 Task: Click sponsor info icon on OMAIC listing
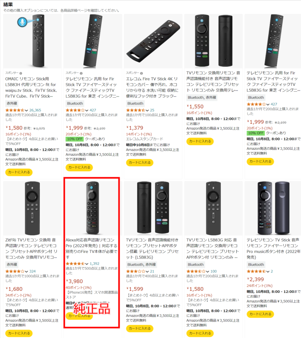pos(21,73)
